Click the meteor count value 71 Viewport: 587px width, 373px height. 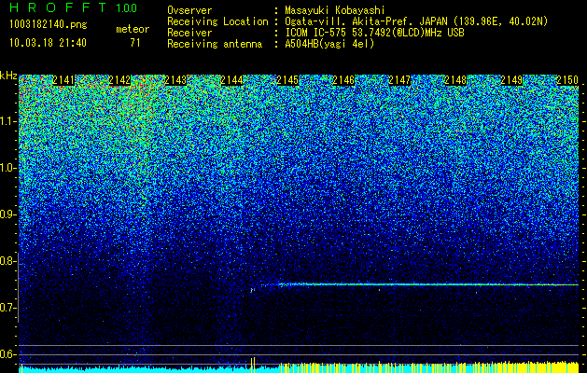[x=135, y=43]
